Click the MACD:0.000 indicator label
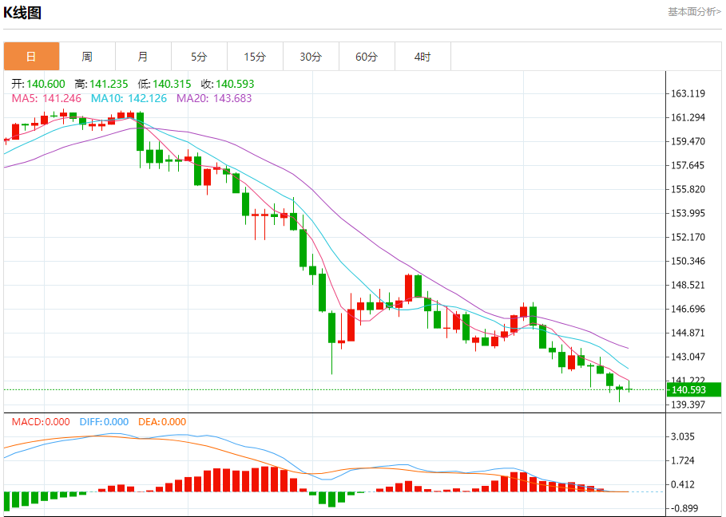 pyautogui.click(x=41, y=422)
